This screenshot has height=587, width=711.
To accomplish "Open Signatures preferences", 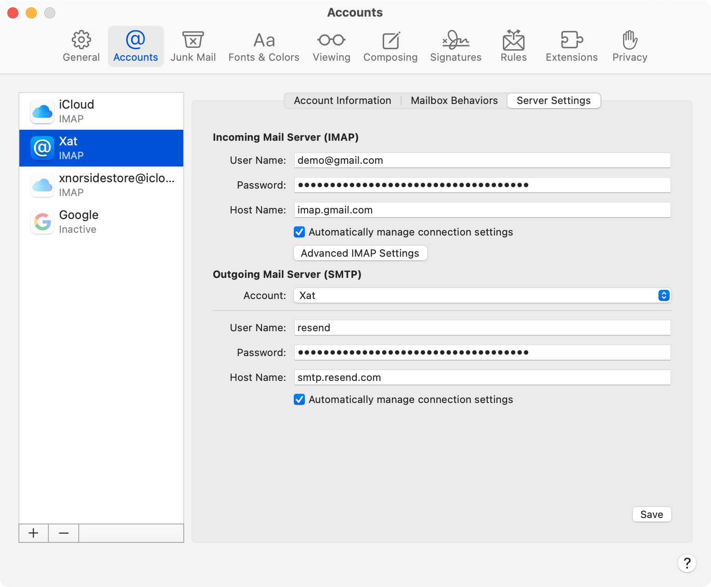I will coord(455,46).
